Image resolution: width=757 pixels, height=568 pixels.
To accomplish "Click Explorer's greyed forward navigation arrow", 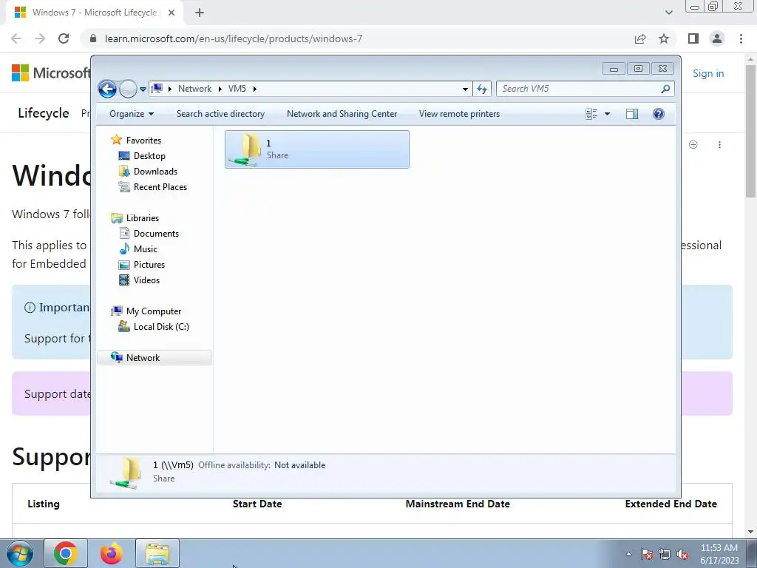I will [x=128, y=89].
